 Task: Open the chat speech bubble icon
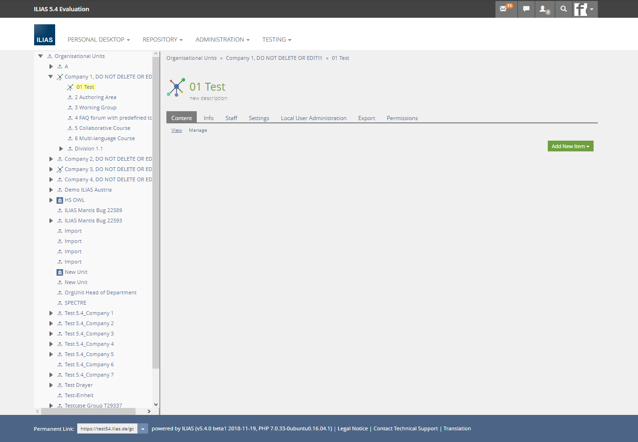coord(526,9)
